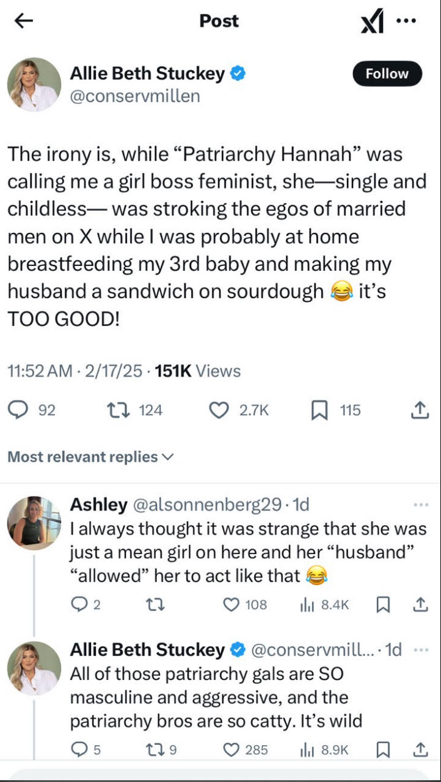Open the 151K Views count

click(198, 371)
